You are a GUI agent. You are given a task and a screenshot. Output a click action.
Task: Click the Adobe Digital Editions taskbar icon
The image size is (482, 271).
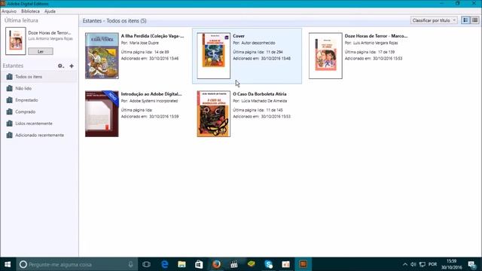pos(304,264)
